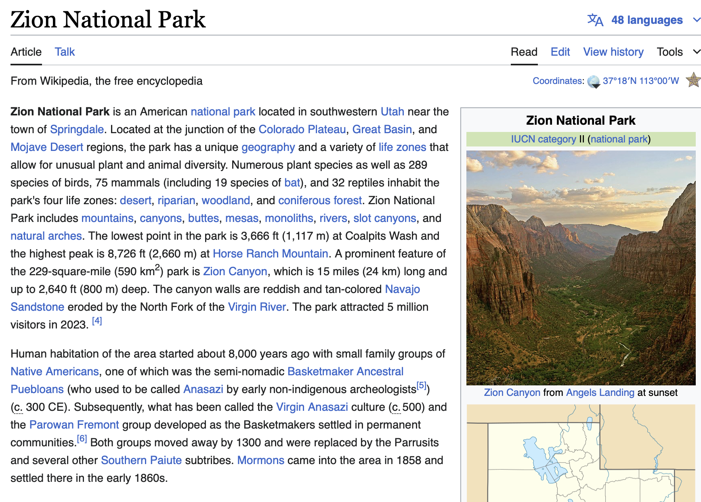Open the Virgin Anasazi link

click(312, 407)
